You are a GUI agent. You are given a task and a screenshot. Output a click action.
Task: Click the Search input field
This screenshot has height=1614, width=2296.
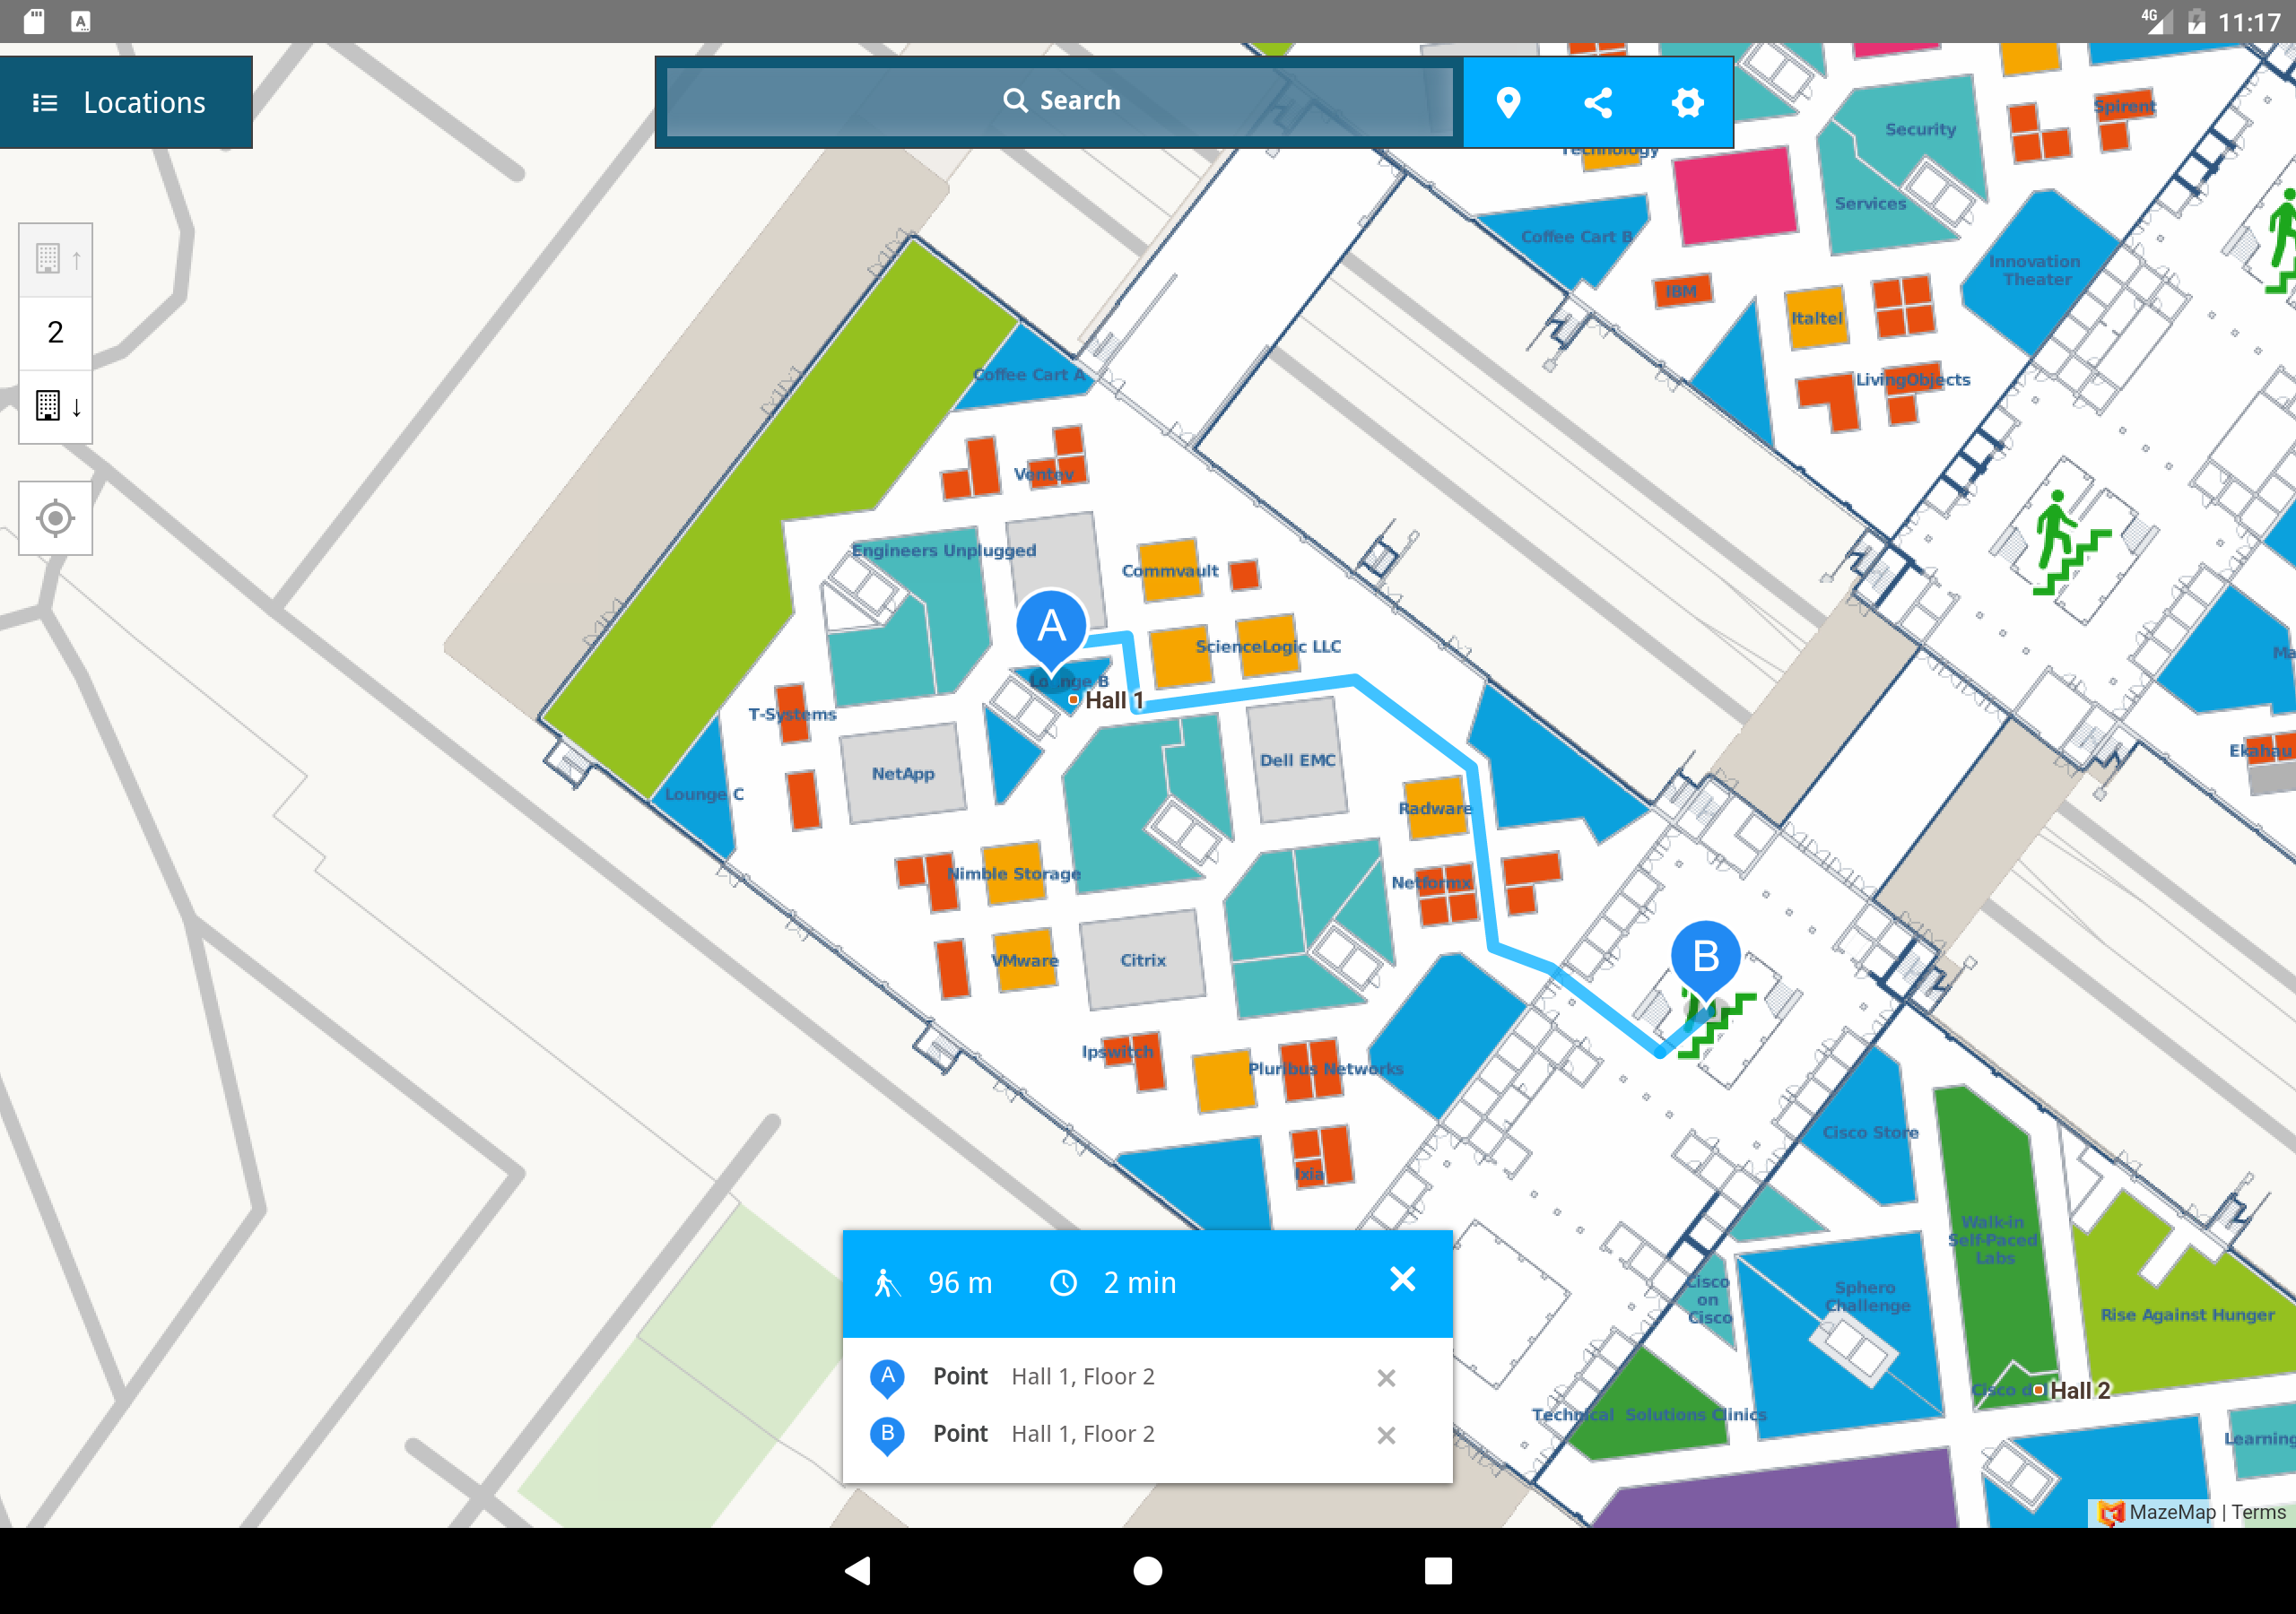pos(1060,101)
